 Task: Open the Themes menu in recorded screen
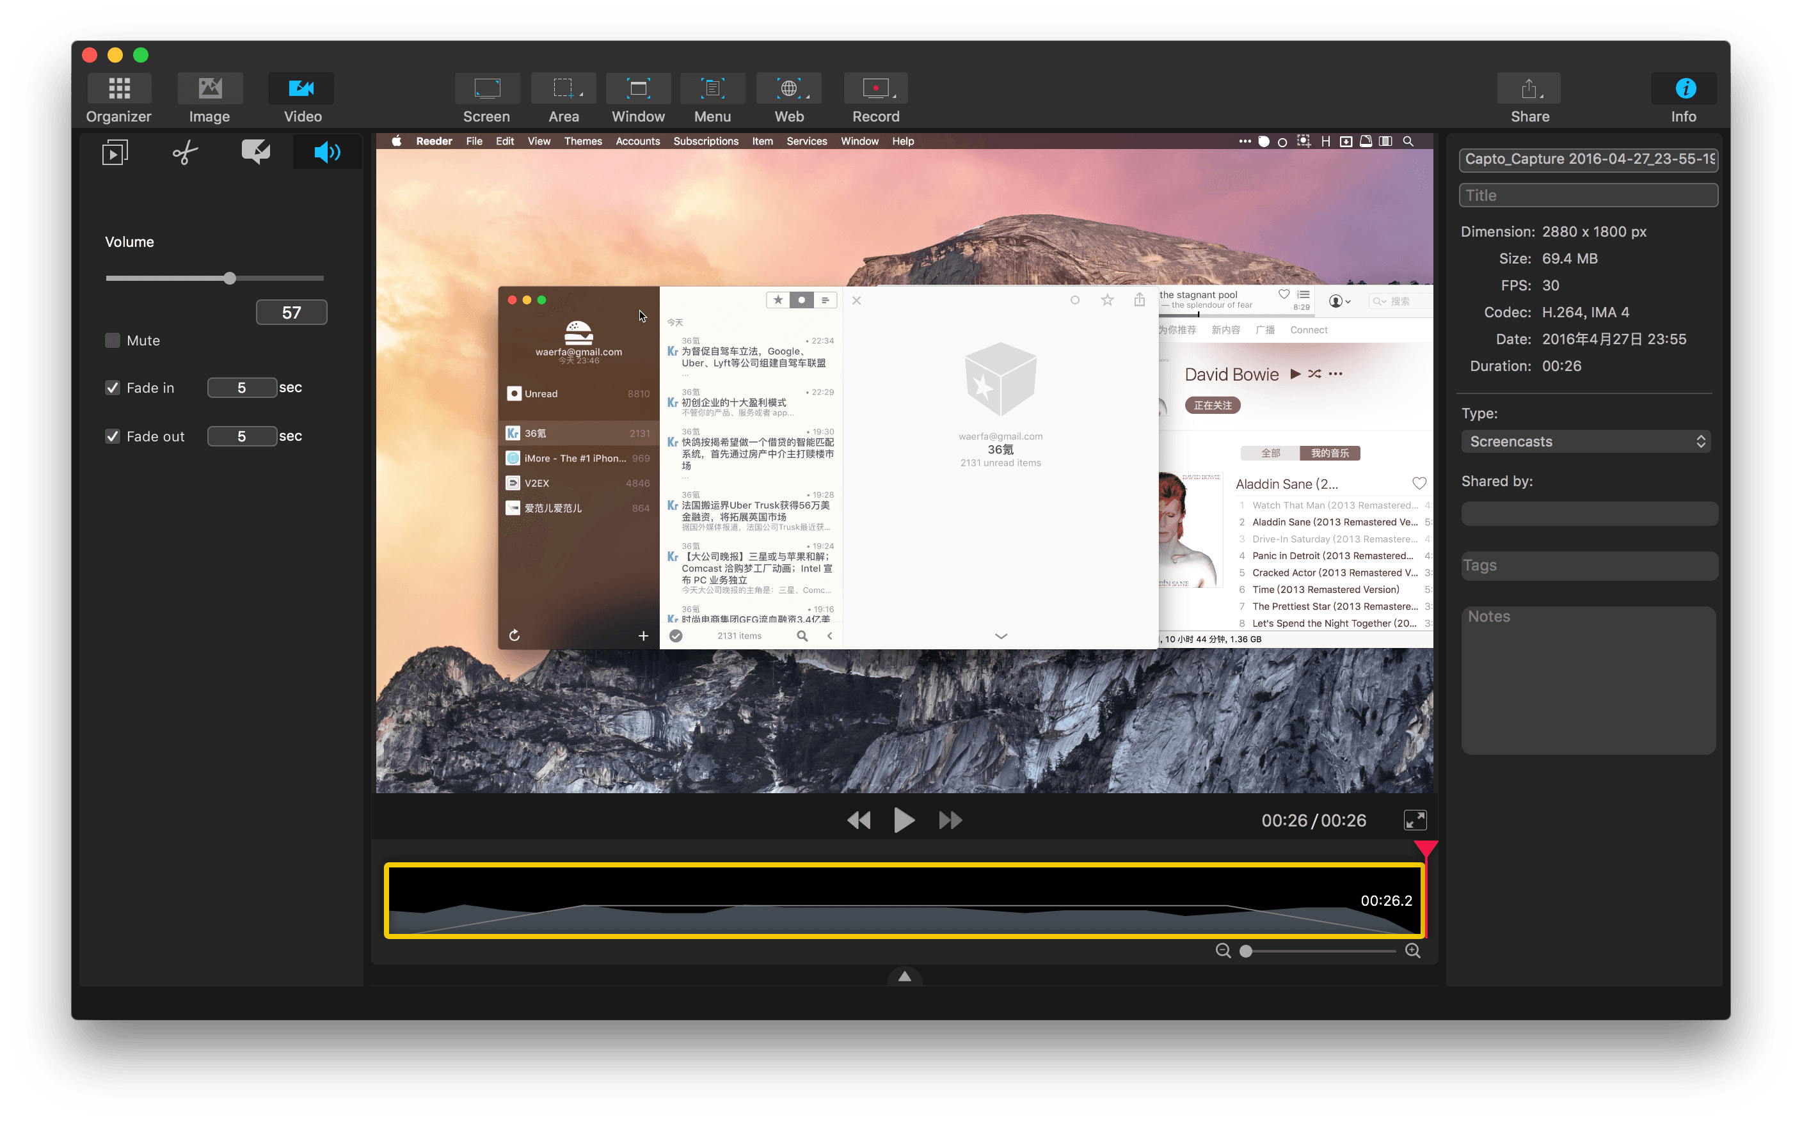[x=582, y=141]
